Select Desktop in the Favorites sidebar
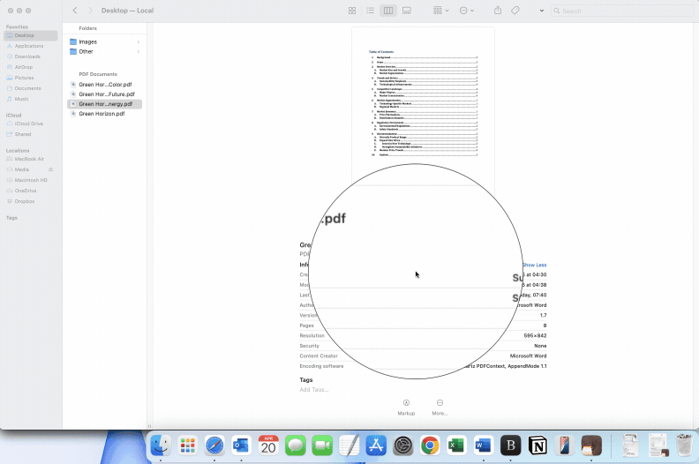The image size is (699, 464). (x=30, y=35)
